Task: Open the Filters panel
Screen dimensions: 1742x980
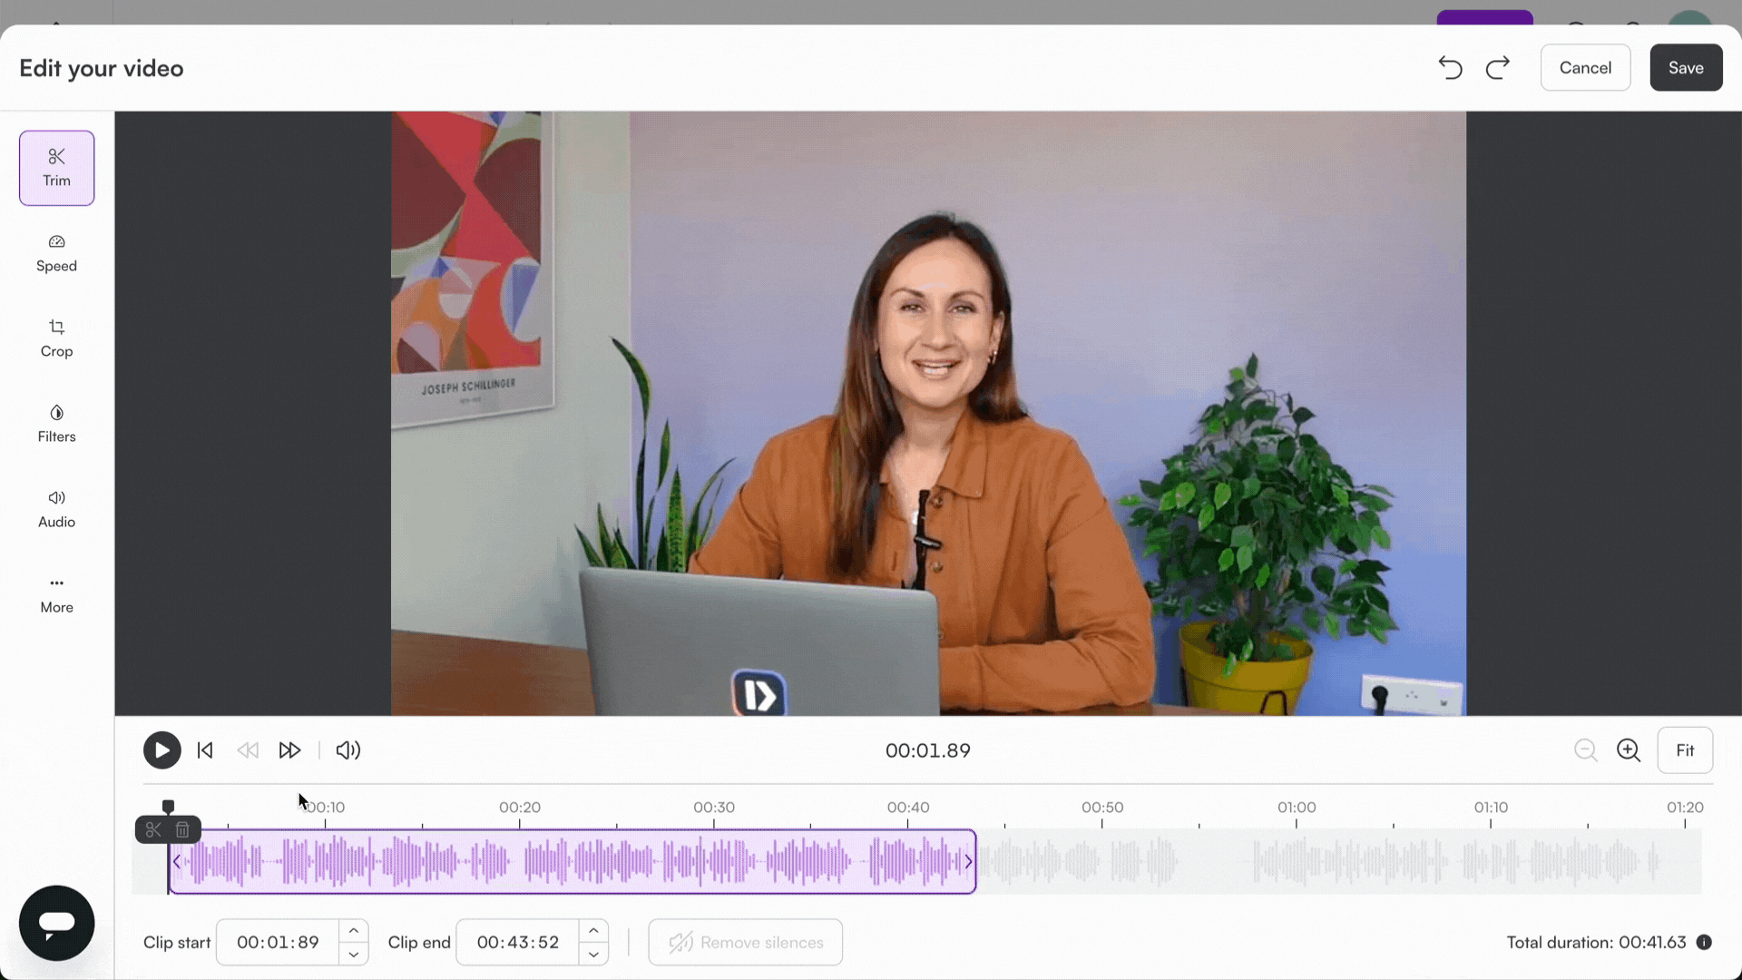Action: (56, 423)
